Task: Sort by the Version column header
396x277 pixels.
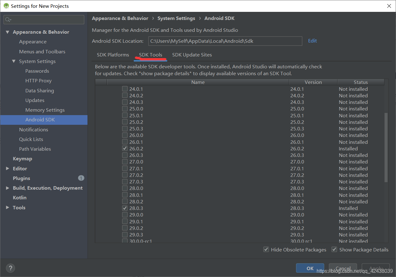Action: coord(313,82)
